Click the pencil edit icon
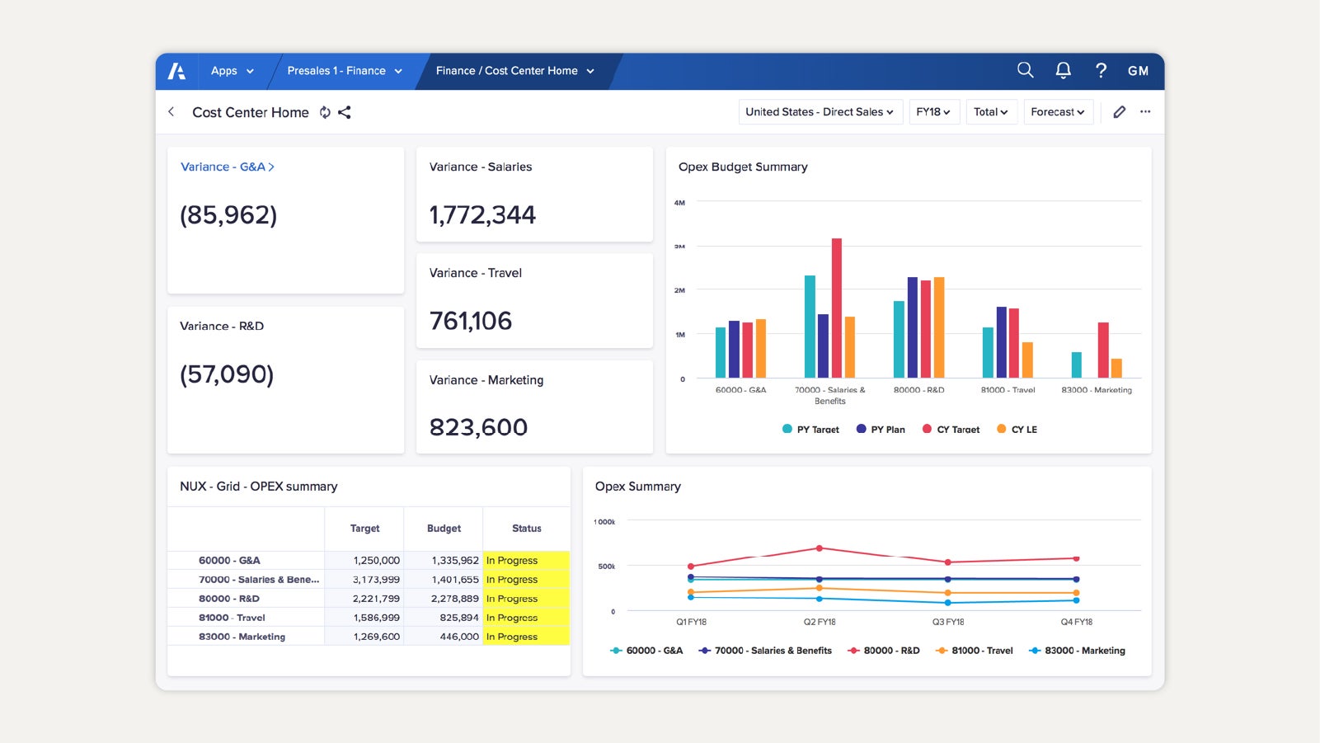Image resolution: width=1320 pixels, height=743 pixels. (x=1119, y=112)
